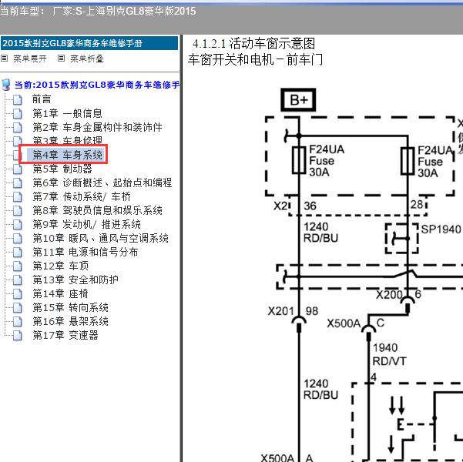Image resolution: width=463 pixels, height=462 pixels.
Task: Click the page icon next to 第16章
Action: 18,322
